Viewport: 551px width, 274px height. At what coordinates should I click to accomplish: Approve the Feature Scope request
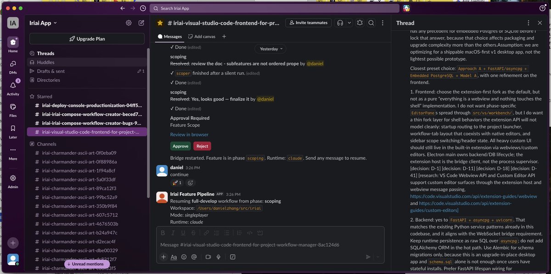180,146
